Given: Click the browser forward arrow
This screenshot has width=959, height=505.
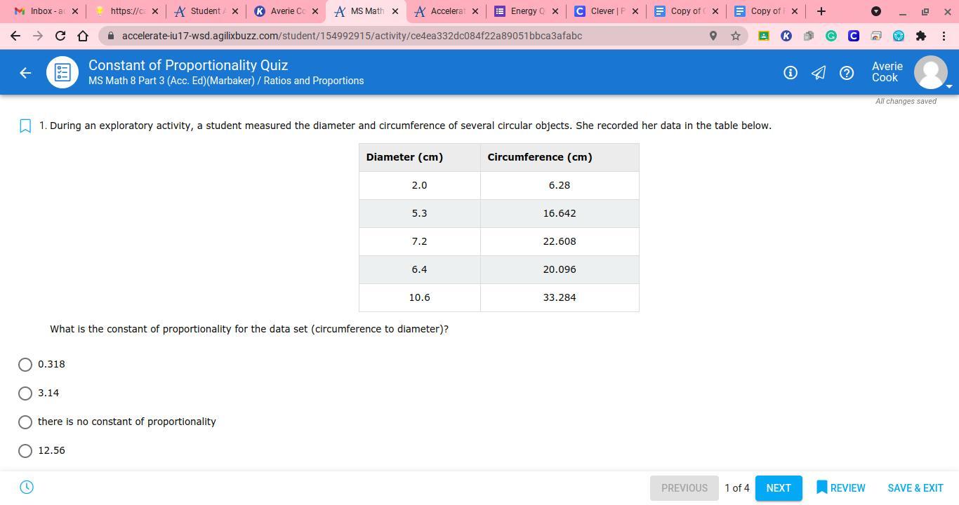Looking at the screenshot, I should click(38, 36).
